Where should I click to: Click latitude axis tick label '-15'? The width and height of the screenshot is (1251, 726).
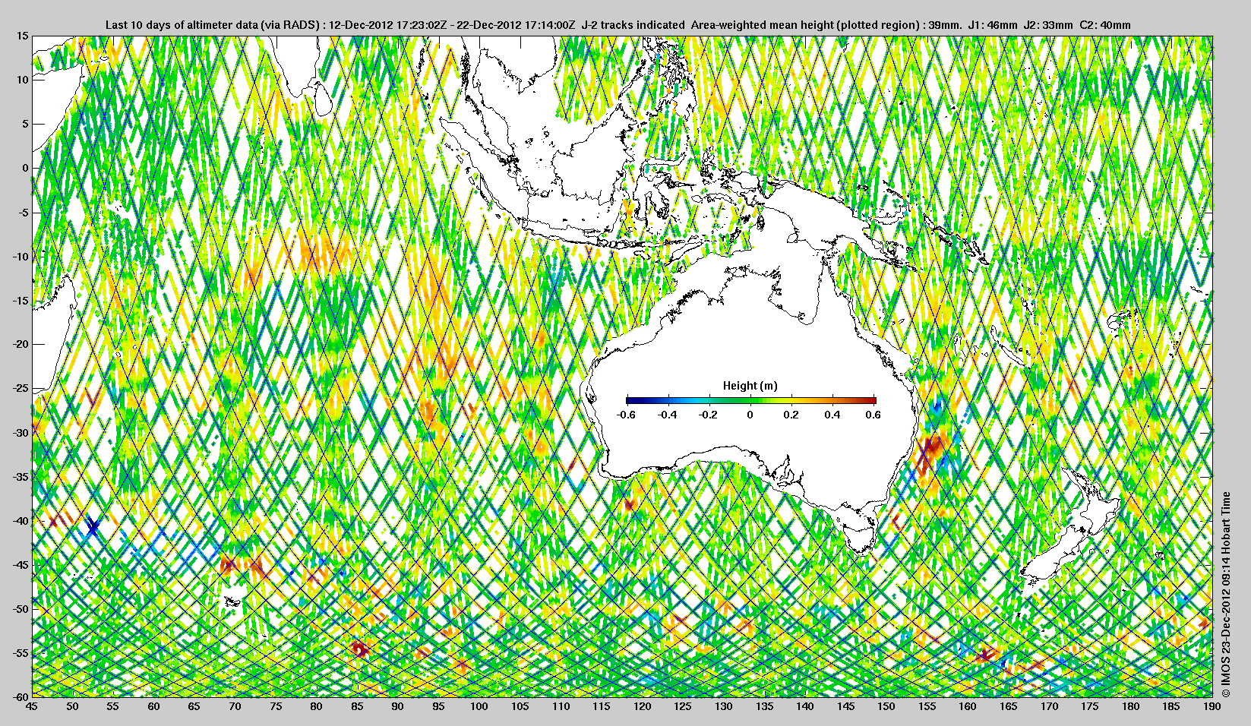coord(21,301)
